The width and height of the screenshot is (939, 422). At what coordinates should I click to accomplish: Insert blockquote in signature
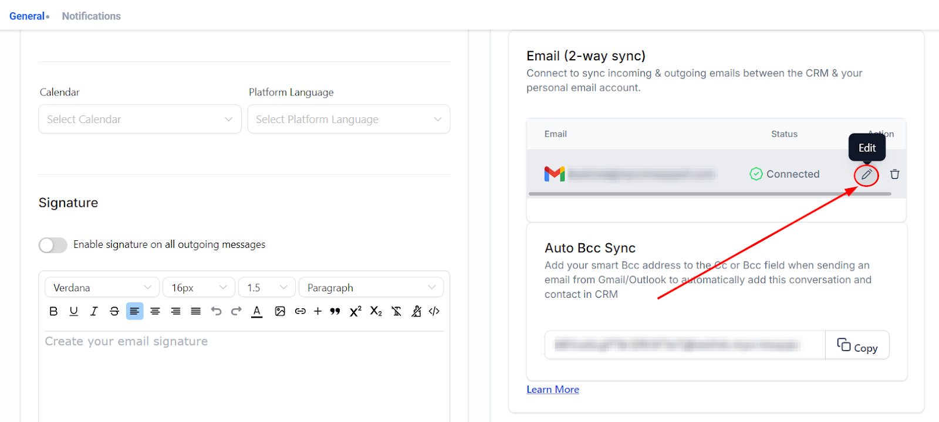(335, 311)
